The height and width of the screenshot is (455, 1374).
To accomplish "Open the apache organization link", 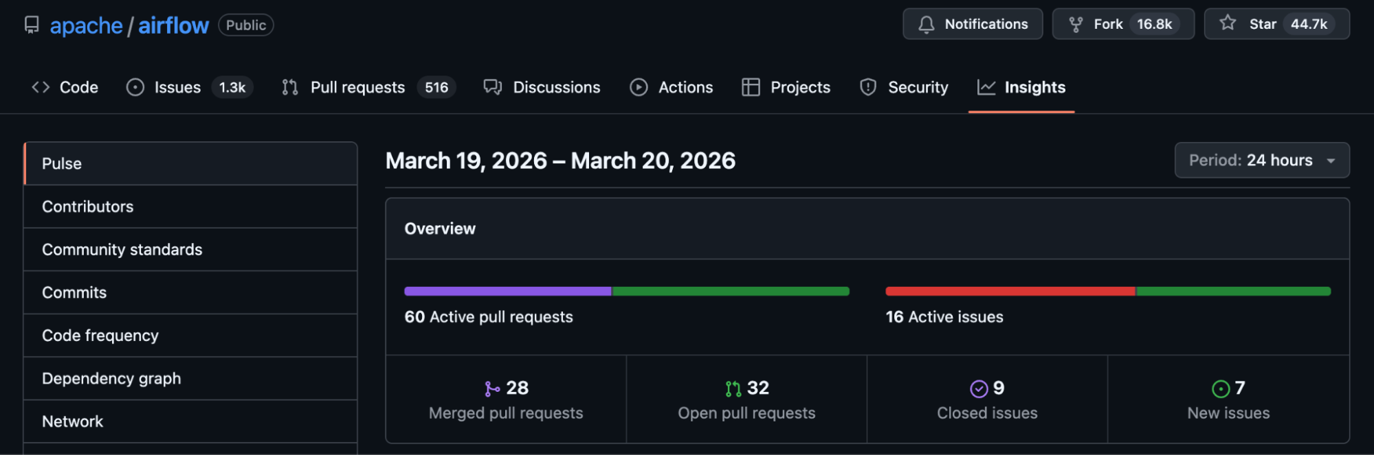I will 86,26.
